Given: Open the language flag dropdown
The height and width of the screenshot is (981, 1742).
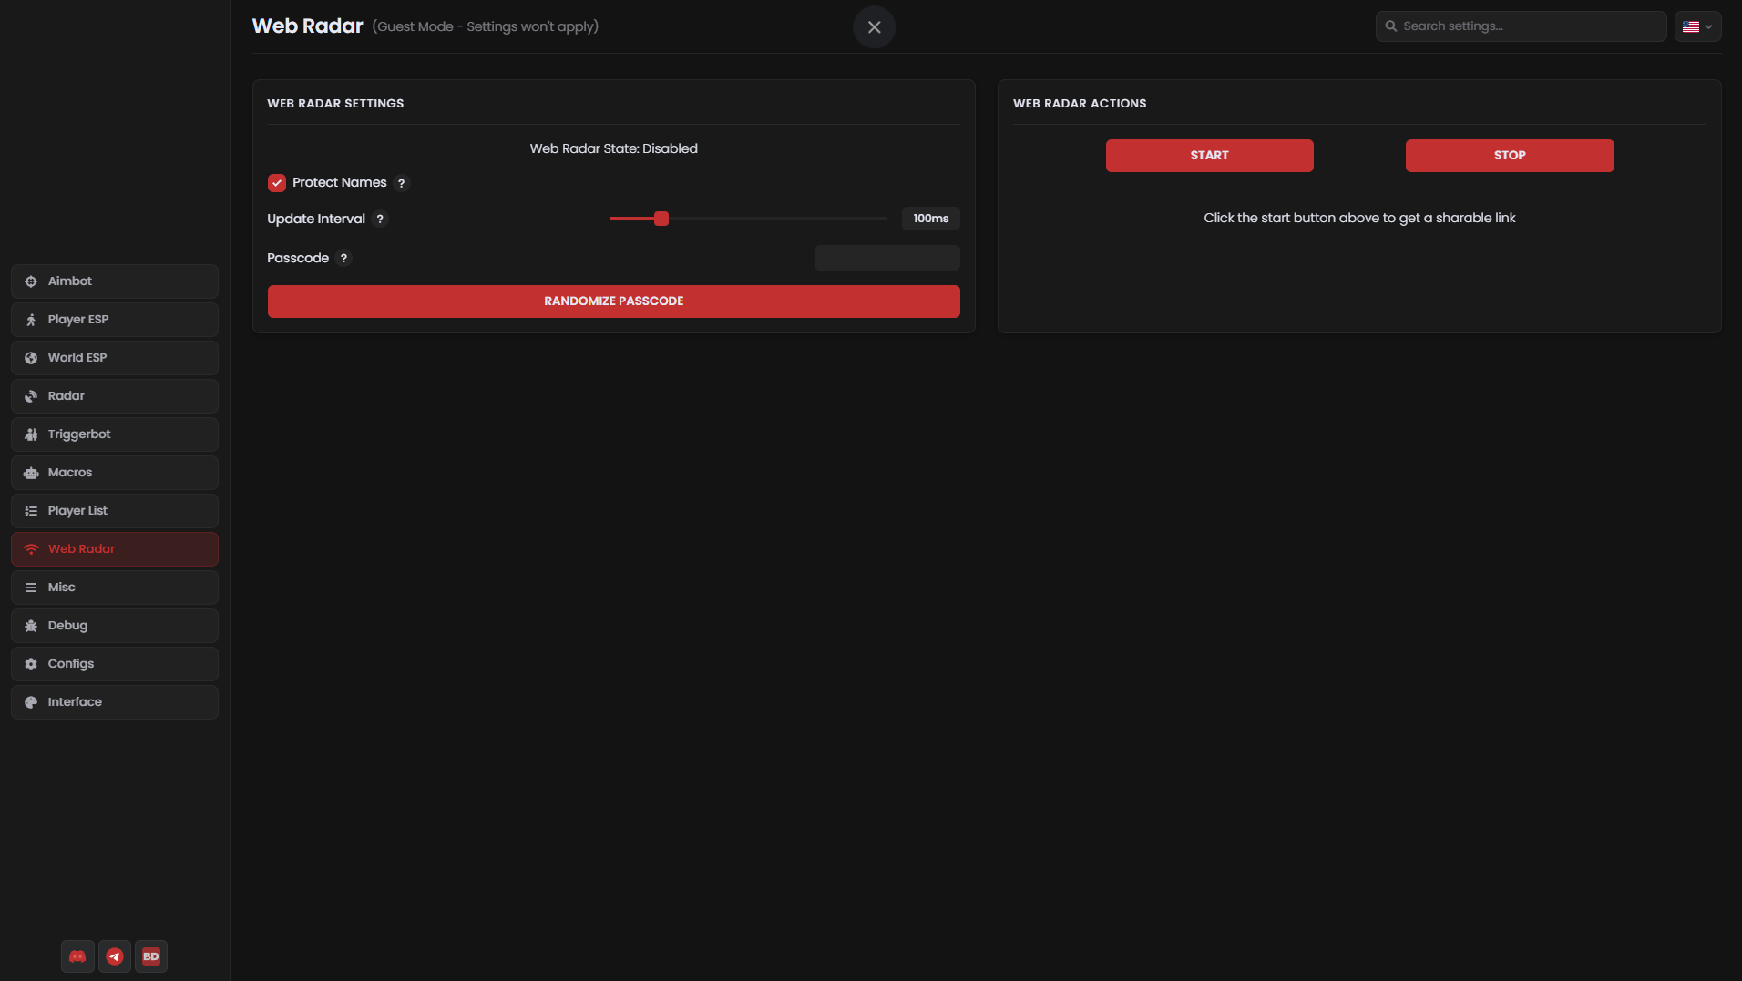Looking at the screenshot, I should click(1697, 26).
